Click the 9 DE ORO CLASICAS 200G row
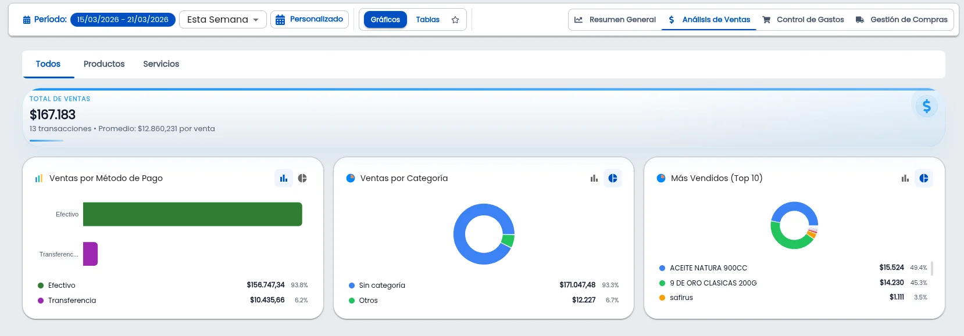This screenshot has width=964, height=336. (x=793, y=283)
